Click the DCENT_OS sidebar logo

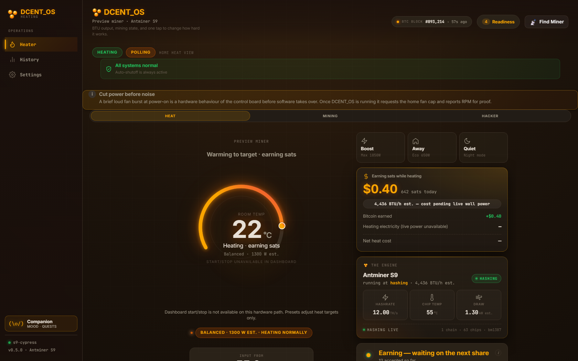pos(32,13)
